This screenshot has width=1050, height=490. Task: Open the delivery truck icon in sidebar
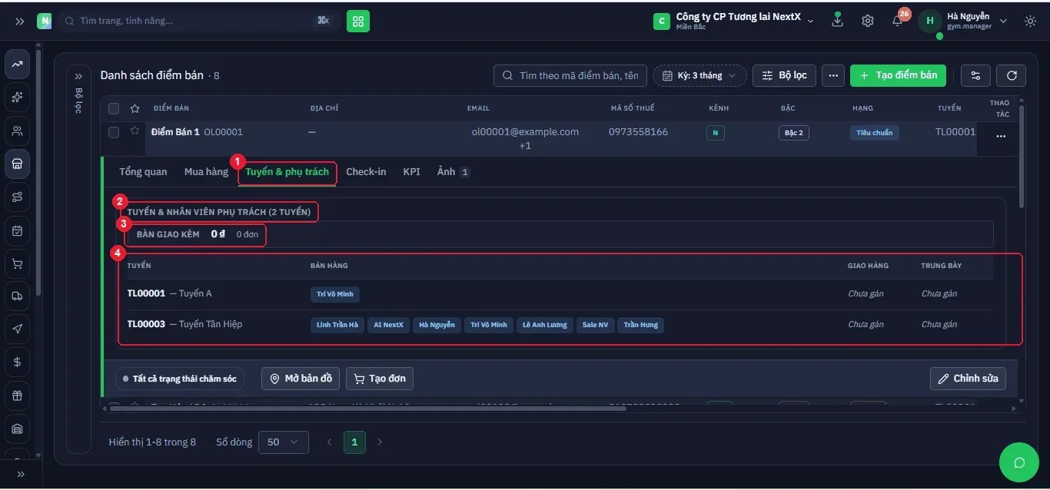18,296
